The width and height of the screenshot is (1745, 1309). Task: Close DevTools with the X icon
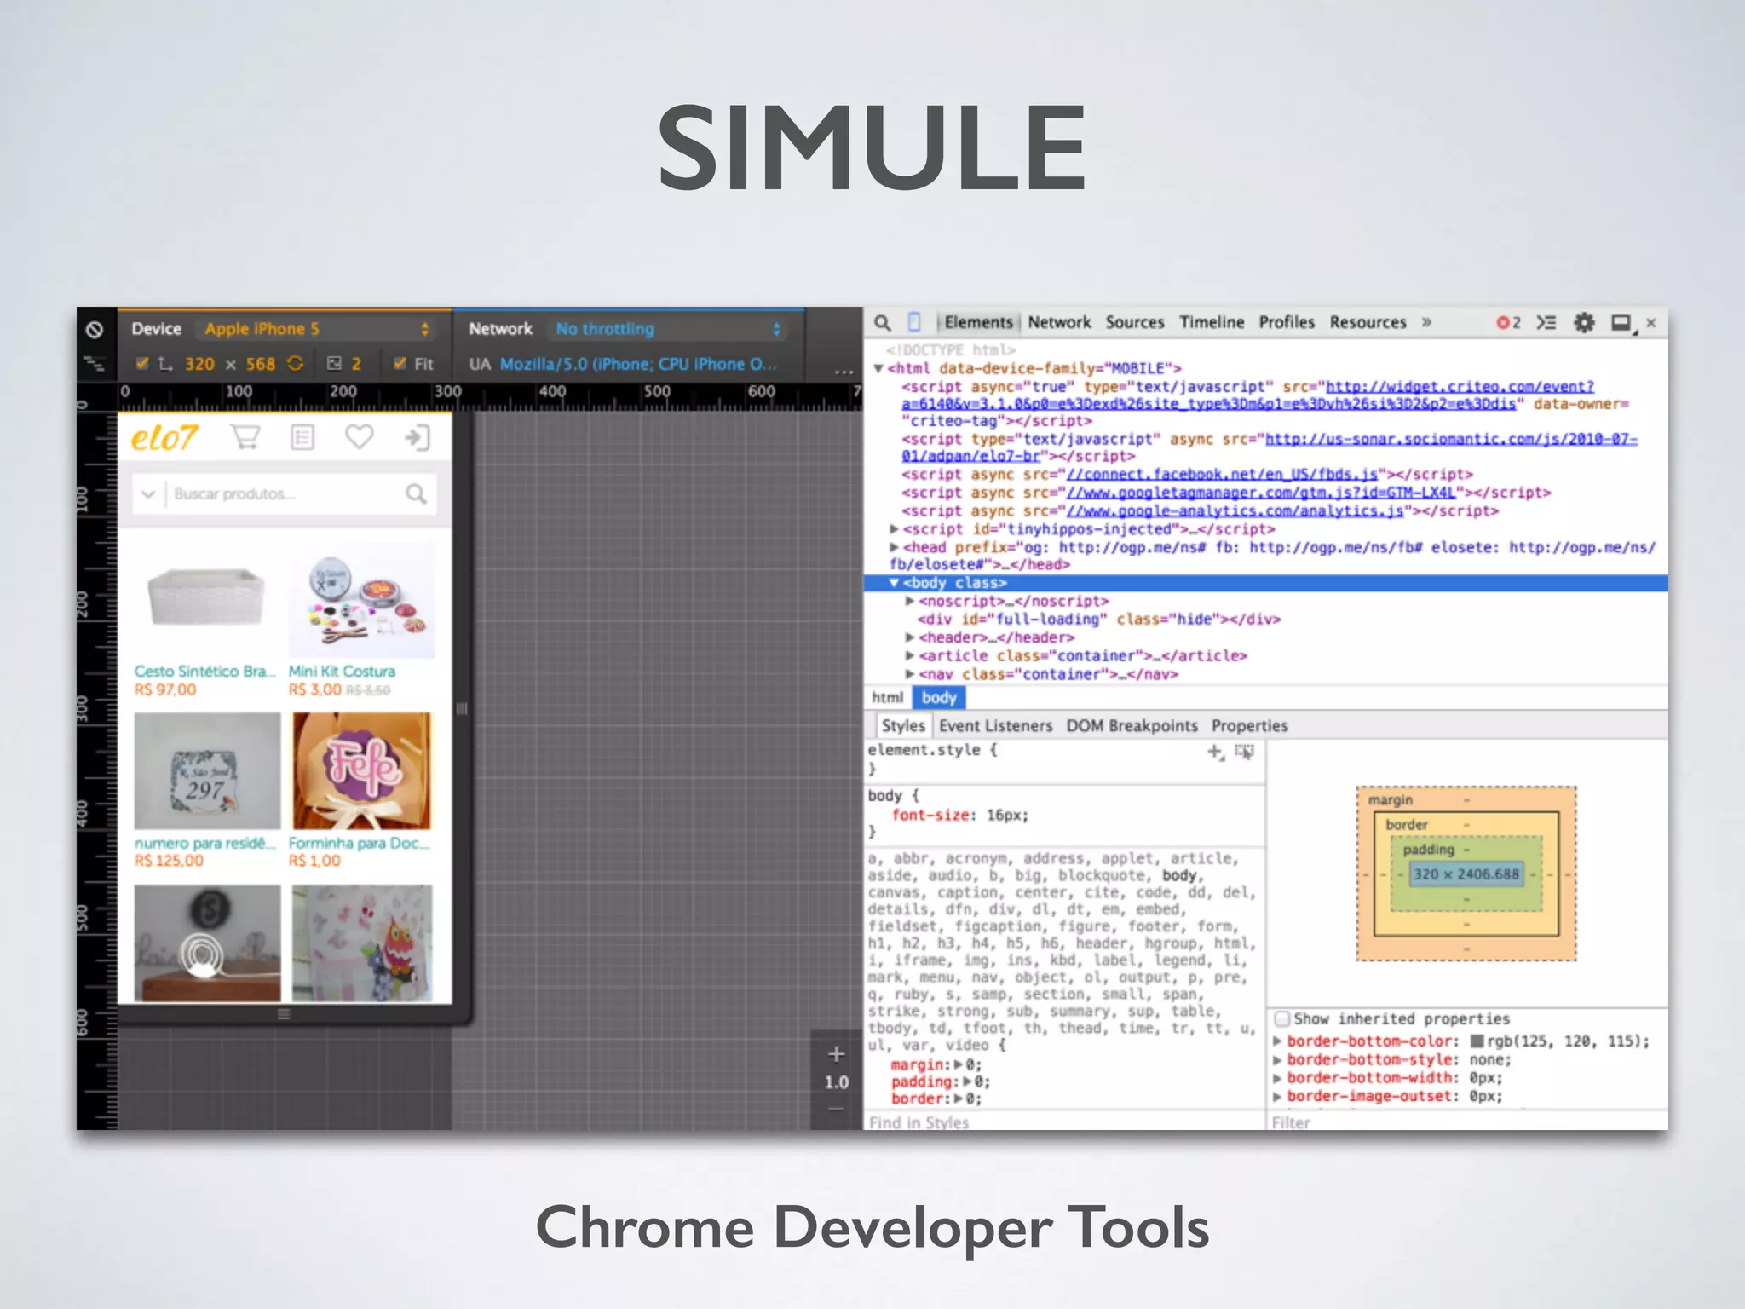(1650, 322)
